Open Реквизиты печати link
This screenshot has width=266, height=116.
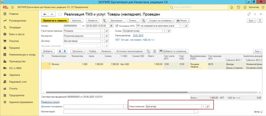(x=50, y=102)
